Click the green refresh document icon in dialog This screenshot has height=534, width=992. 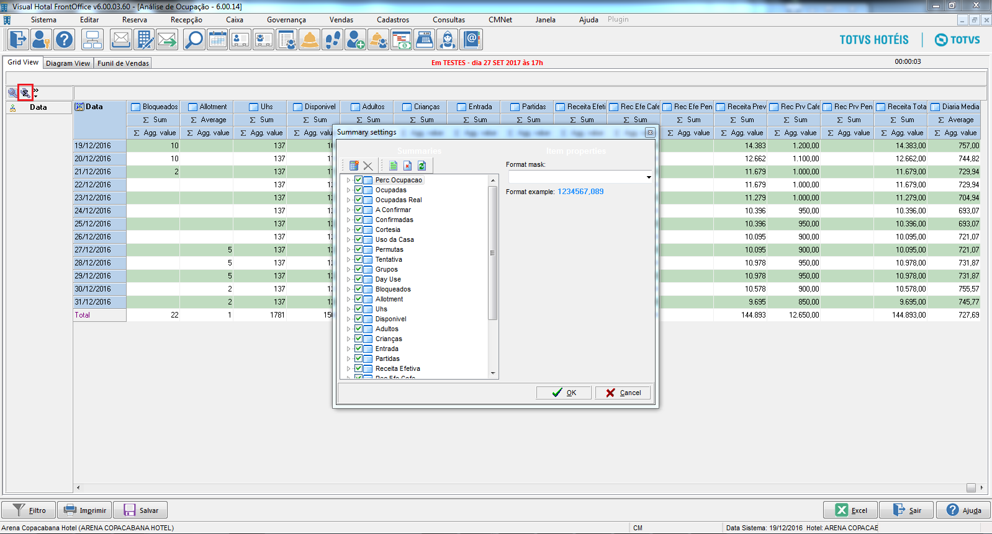click(x=422, y=166)
